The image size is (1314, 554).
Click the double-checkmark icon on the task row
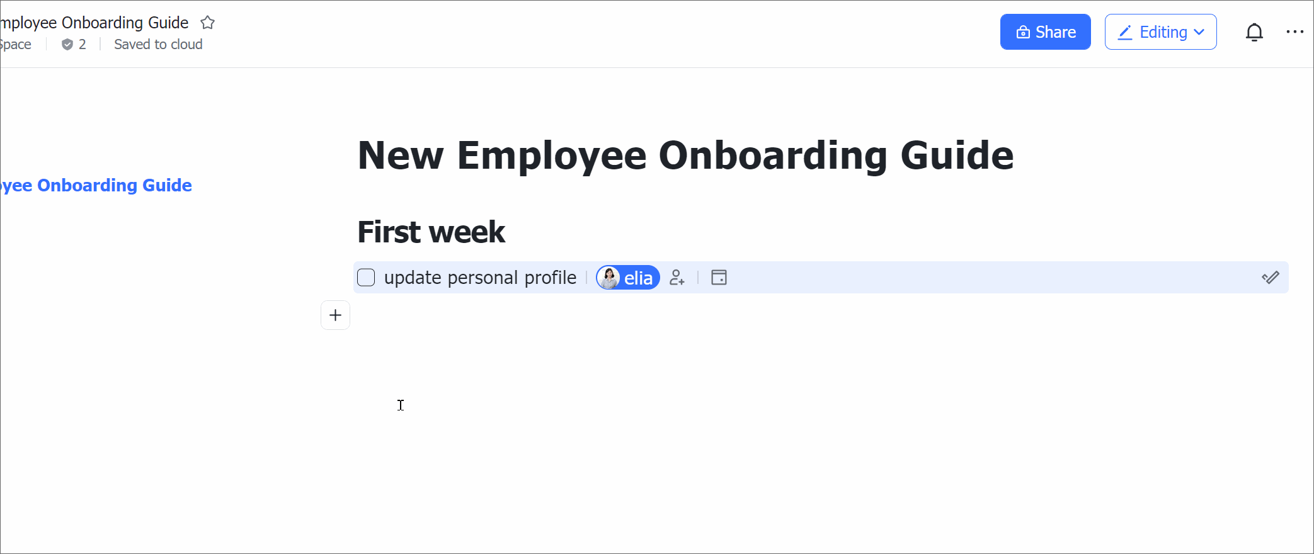point(1270,278)
